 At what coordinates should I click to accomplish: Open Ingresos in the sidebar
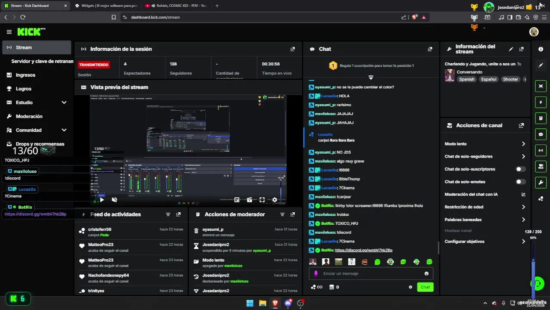click(x=37, y=75)
